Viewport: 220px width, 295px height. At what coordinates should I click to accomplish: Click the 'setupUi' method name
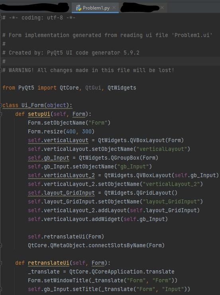39,114
